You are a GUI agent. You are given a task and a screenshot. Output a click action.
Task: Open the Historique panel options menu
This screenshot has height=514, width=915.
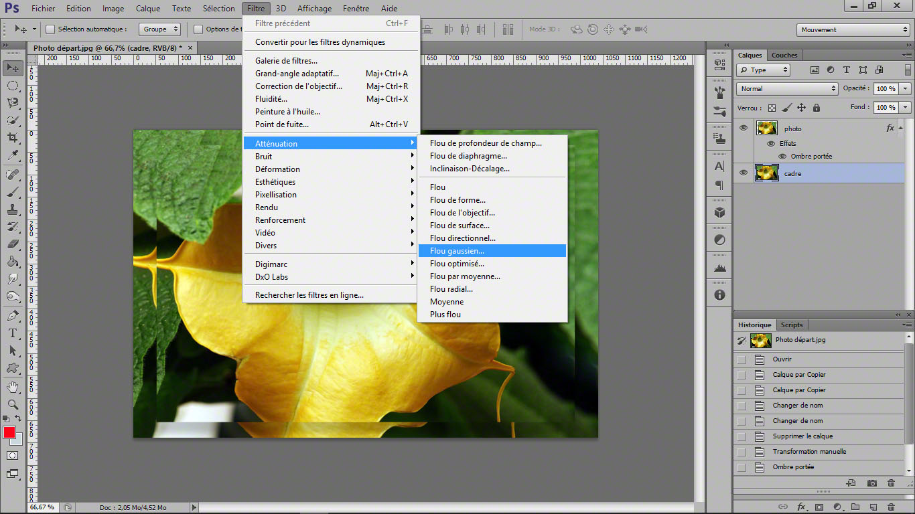pyautogui.click(x=907, y=325)
